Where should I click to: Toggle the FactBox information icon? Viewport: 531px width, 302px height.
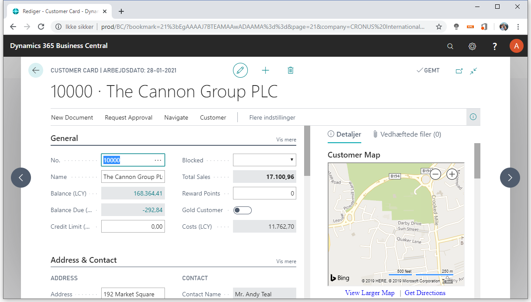pos(473,117)
